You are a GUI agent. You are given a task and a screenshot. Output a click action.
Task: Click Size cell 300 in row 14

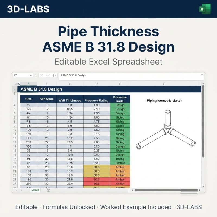[x=28, y=146]
